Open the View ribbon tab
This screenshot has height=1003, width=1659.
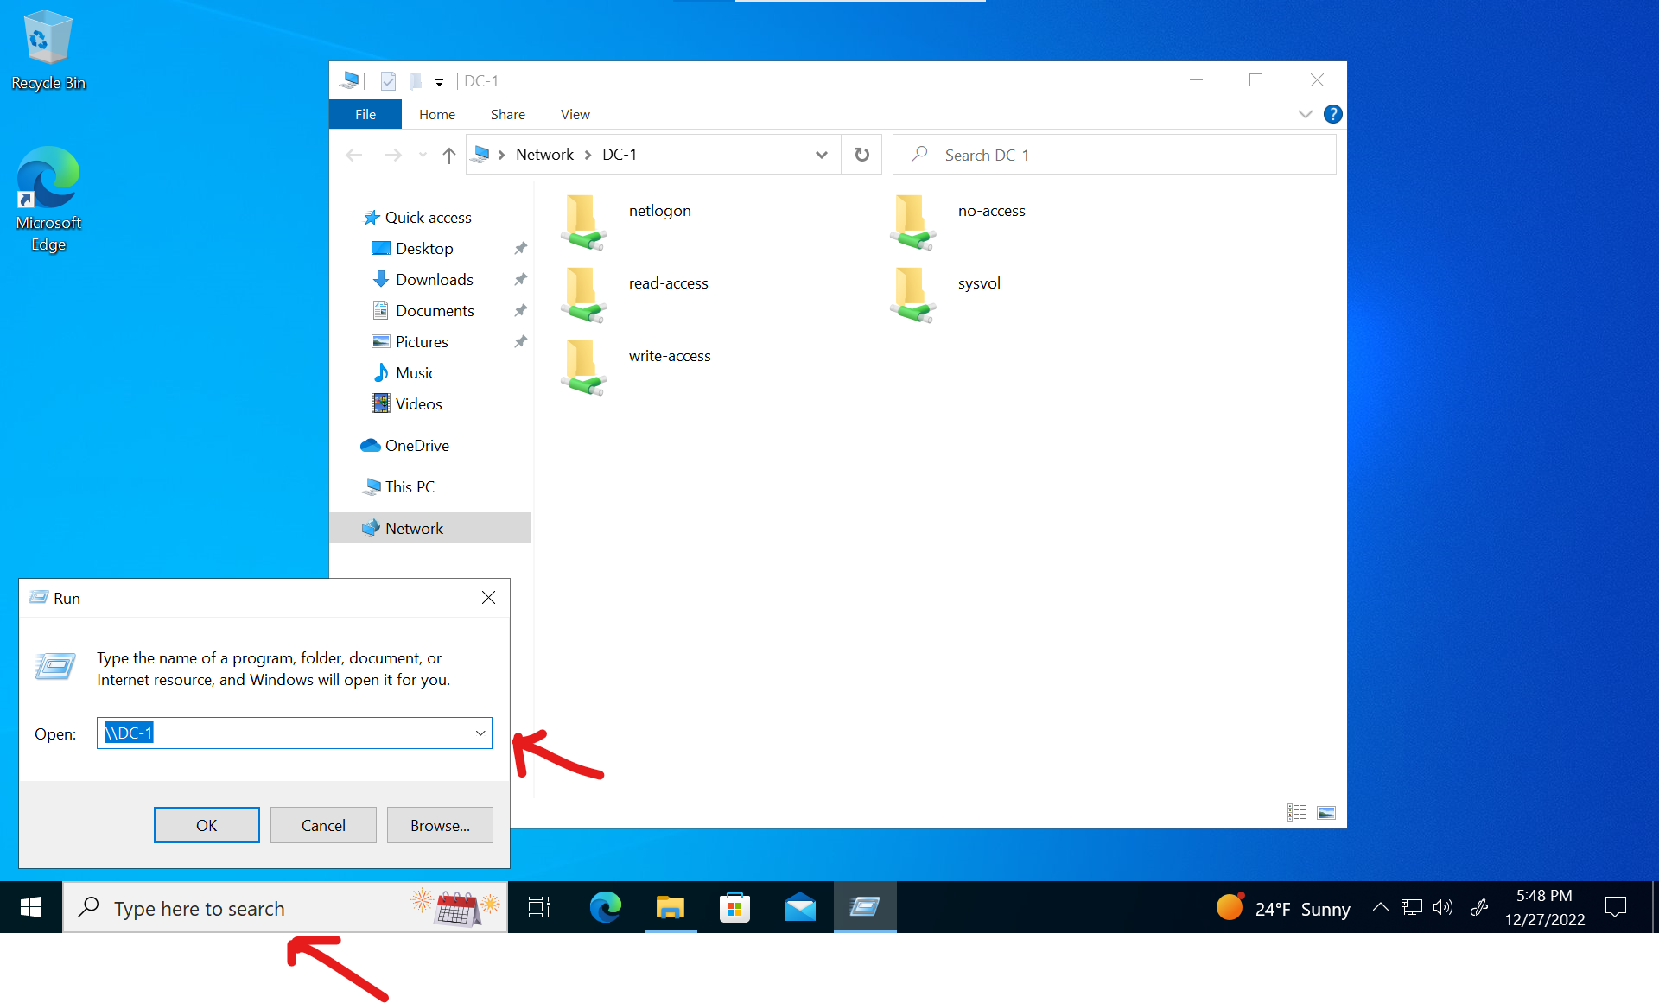(575, 114)
